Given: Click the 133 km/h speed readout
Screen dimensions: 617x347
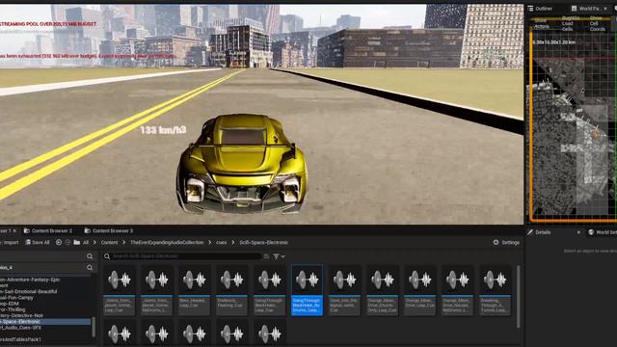Looking at the screenshot, I should pyautogui.click(x=163, y=130).
